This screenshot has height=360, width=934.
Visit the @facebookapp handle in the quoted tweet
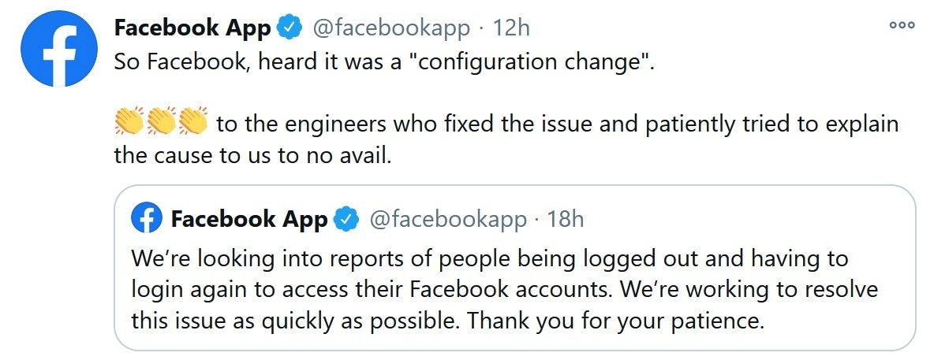click(447, 218)
